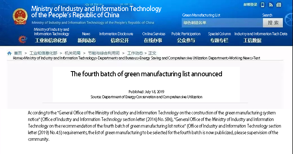Open the 邮箱登录 mailbox login link

coord(251,5)
